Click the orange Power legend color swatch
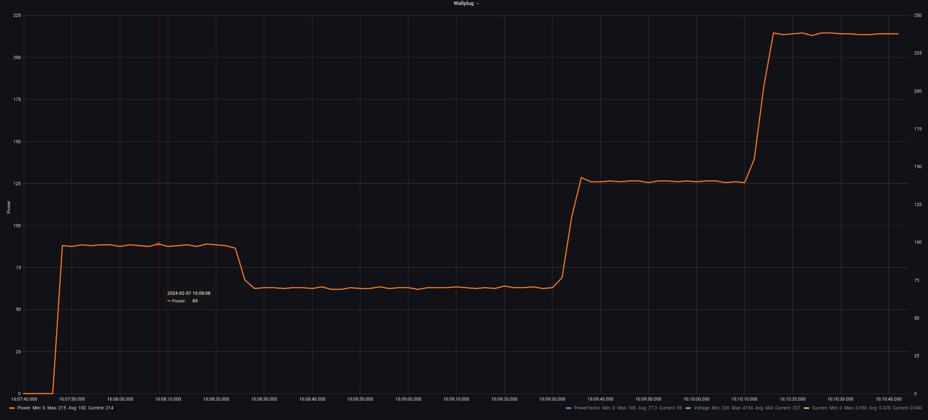 point(12,408)
